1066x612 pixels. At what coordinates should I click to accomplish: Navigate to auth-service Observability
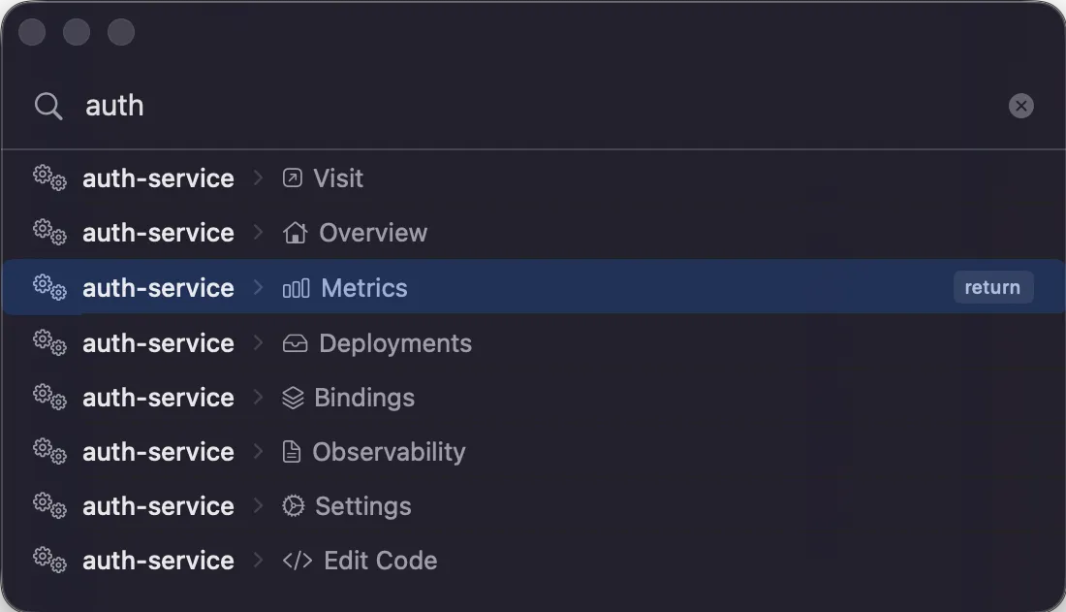pos(388,451)
